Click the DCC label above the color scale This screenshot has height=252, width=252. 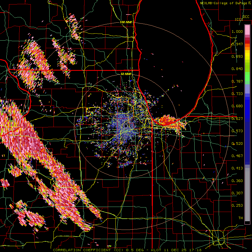[246, 17]
